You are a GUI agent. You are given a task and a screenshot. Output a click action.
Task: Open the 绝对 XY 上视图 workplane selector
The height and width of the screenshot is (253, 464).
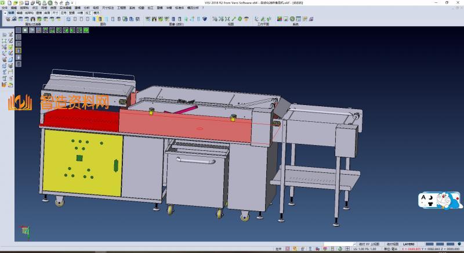point(369,244)
